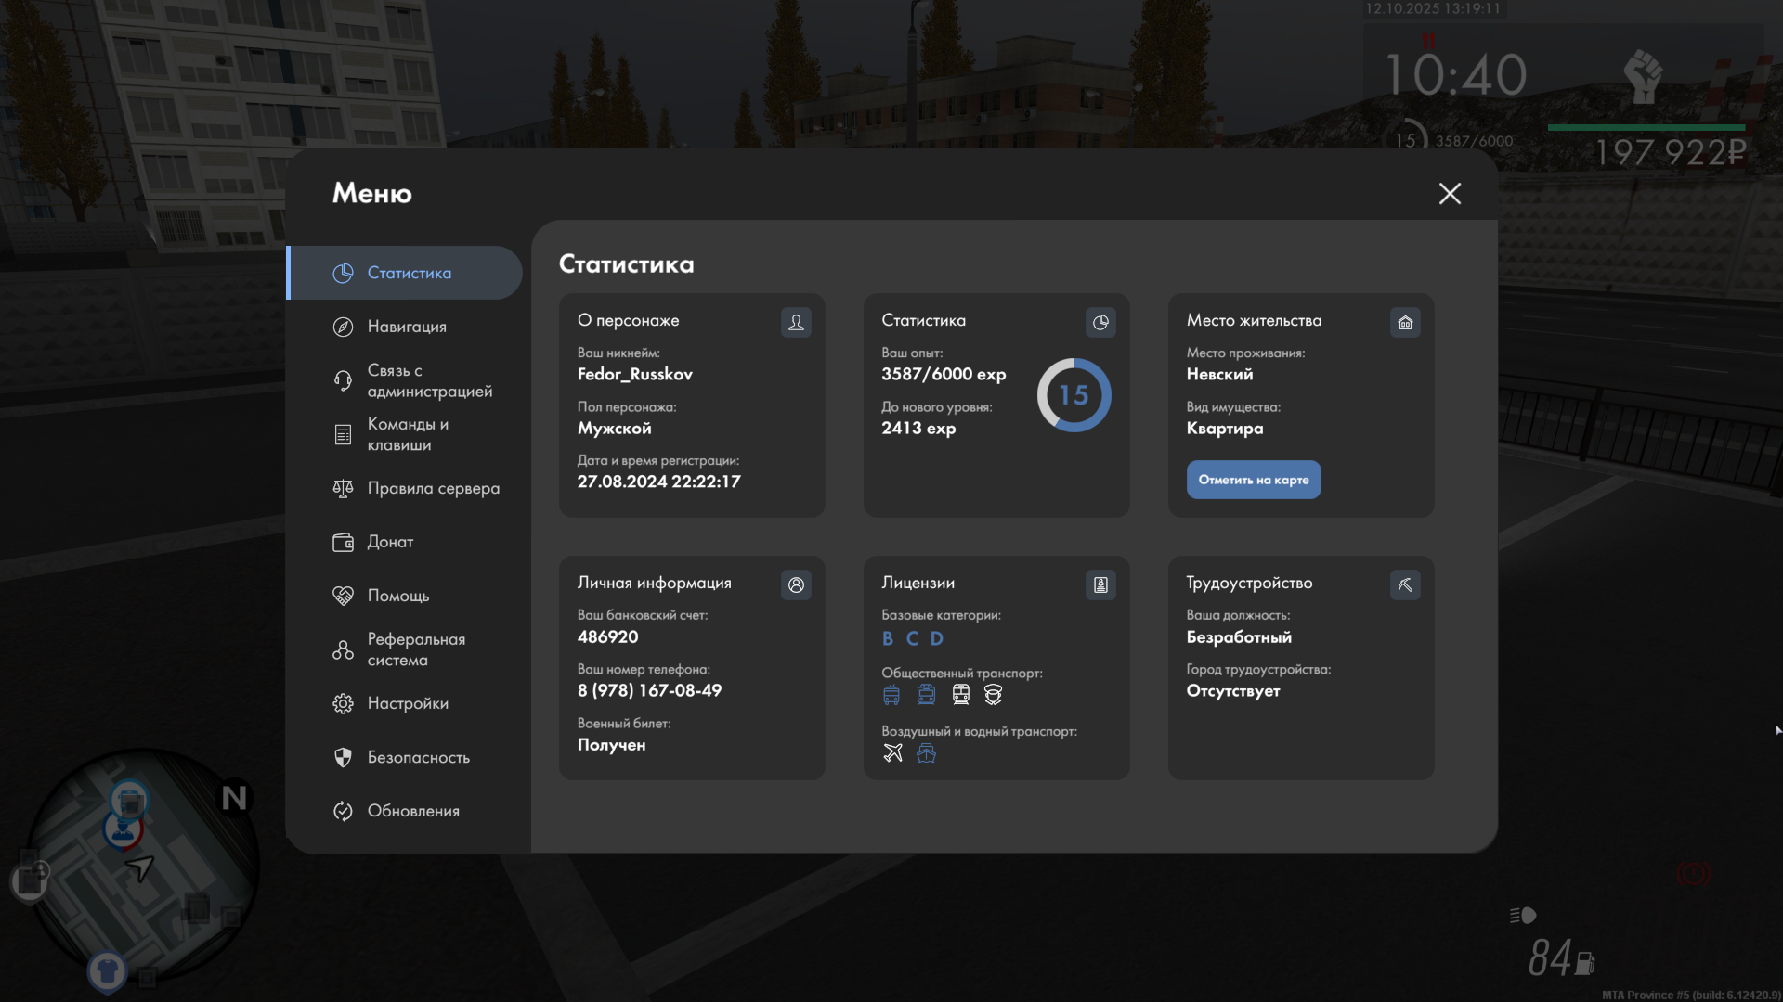Viewport: 1783px width, 1002px height.
Task: Click the pie chart icon in Статистика card
Action: [x=1100, y=322]
